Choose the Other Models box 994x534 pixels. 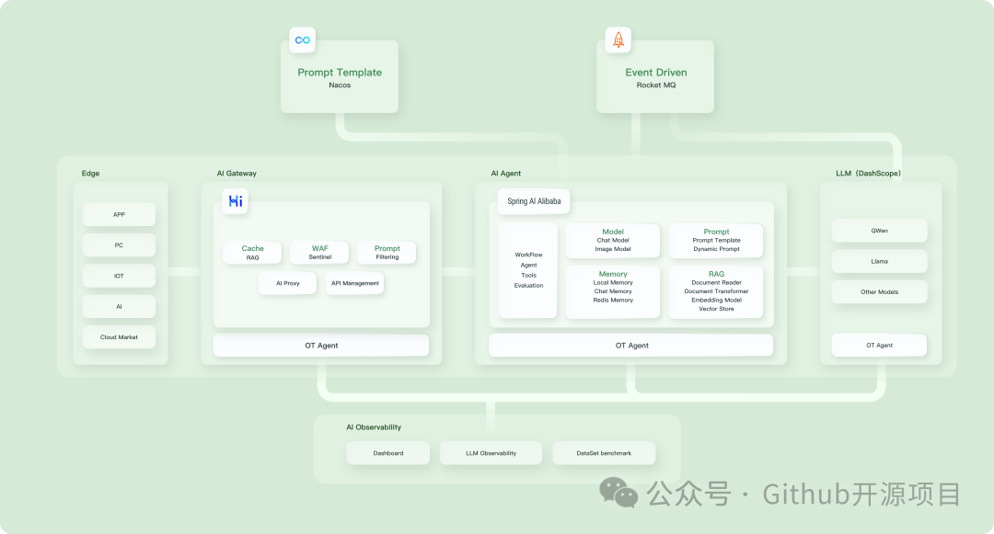click(879, 292)
